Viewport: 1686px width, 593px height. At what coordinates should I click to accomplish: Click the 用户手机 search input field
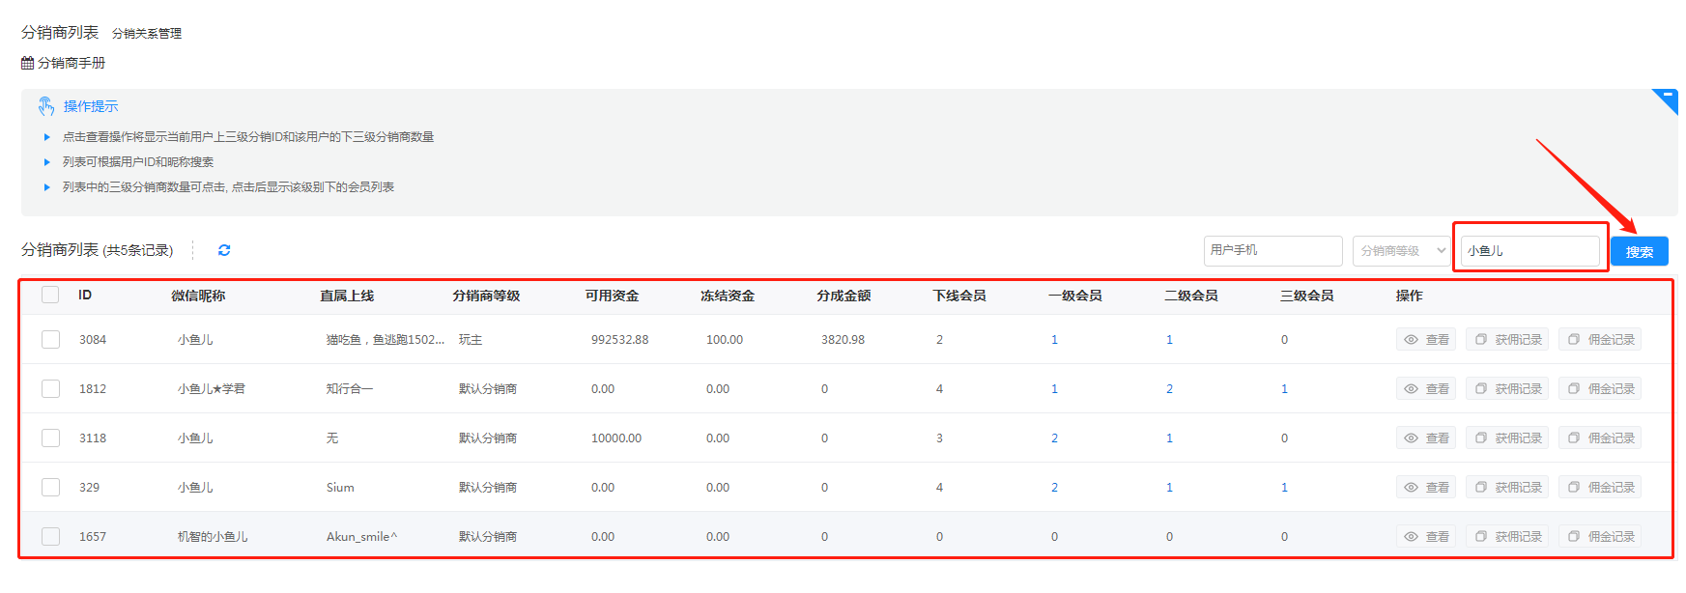tap(1272, 251)
